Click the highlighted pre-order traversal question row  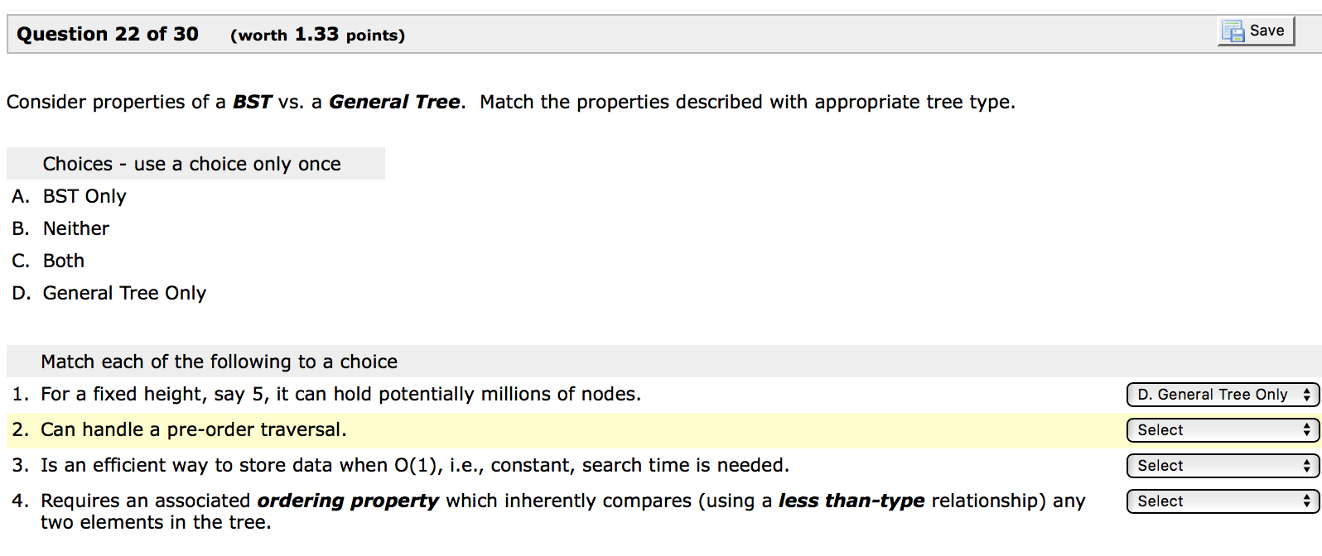(195, 429)
